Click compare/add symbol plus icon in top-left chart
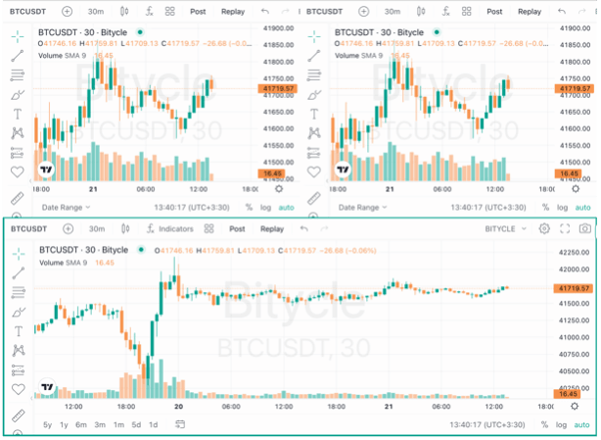This screenshot has width=601, height=440. click(x=67, y=12)
